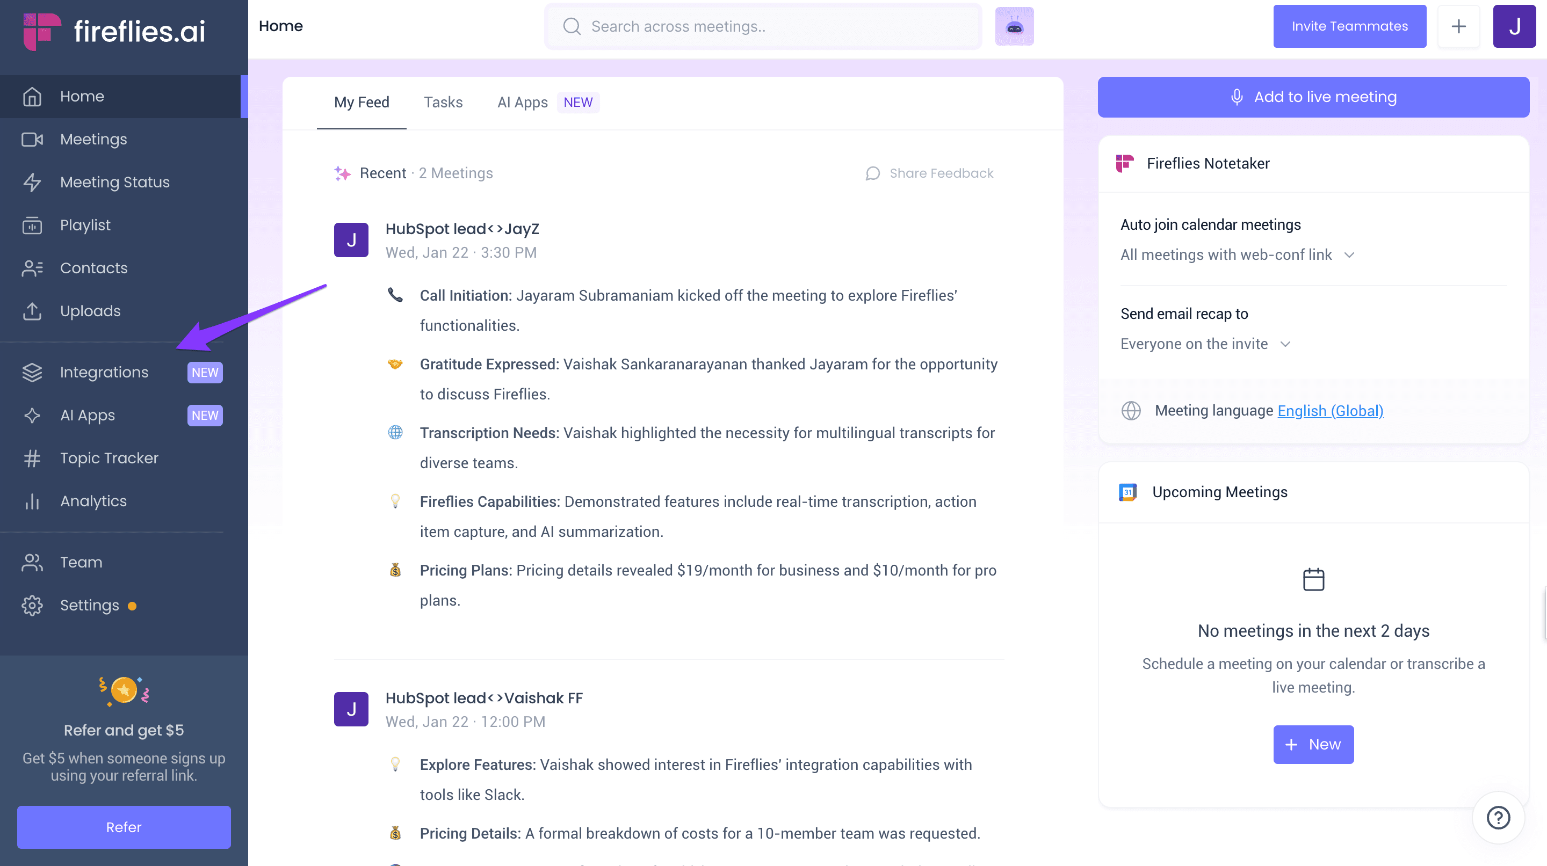This screenshot has height=866, width=1547.
Task: Click the Topic Tracker hash icon
Action: coord(32,458)
